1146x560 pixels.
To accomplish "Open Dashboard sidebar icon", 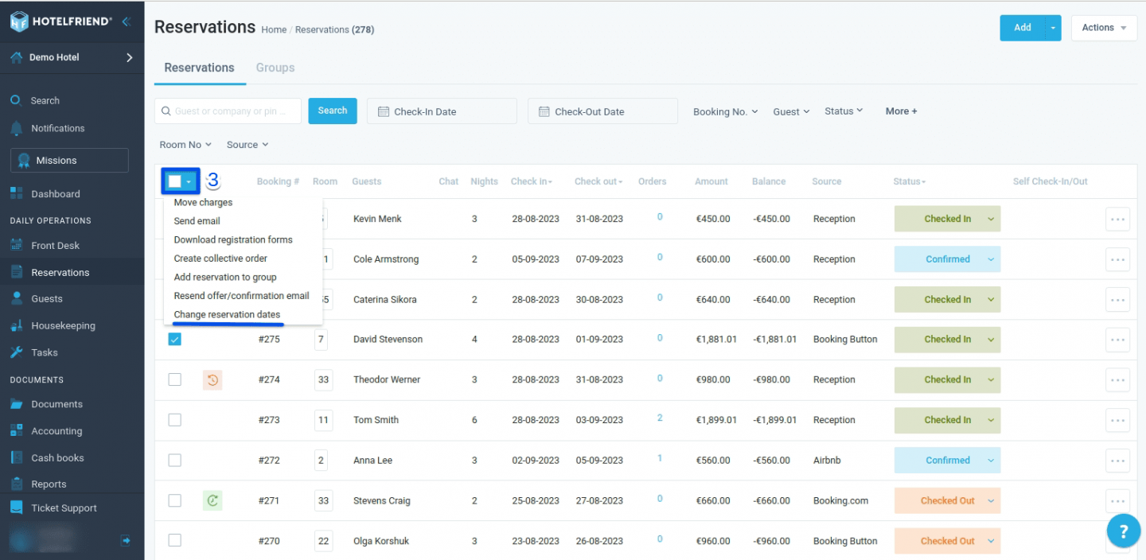I will (x=16, y=193).
